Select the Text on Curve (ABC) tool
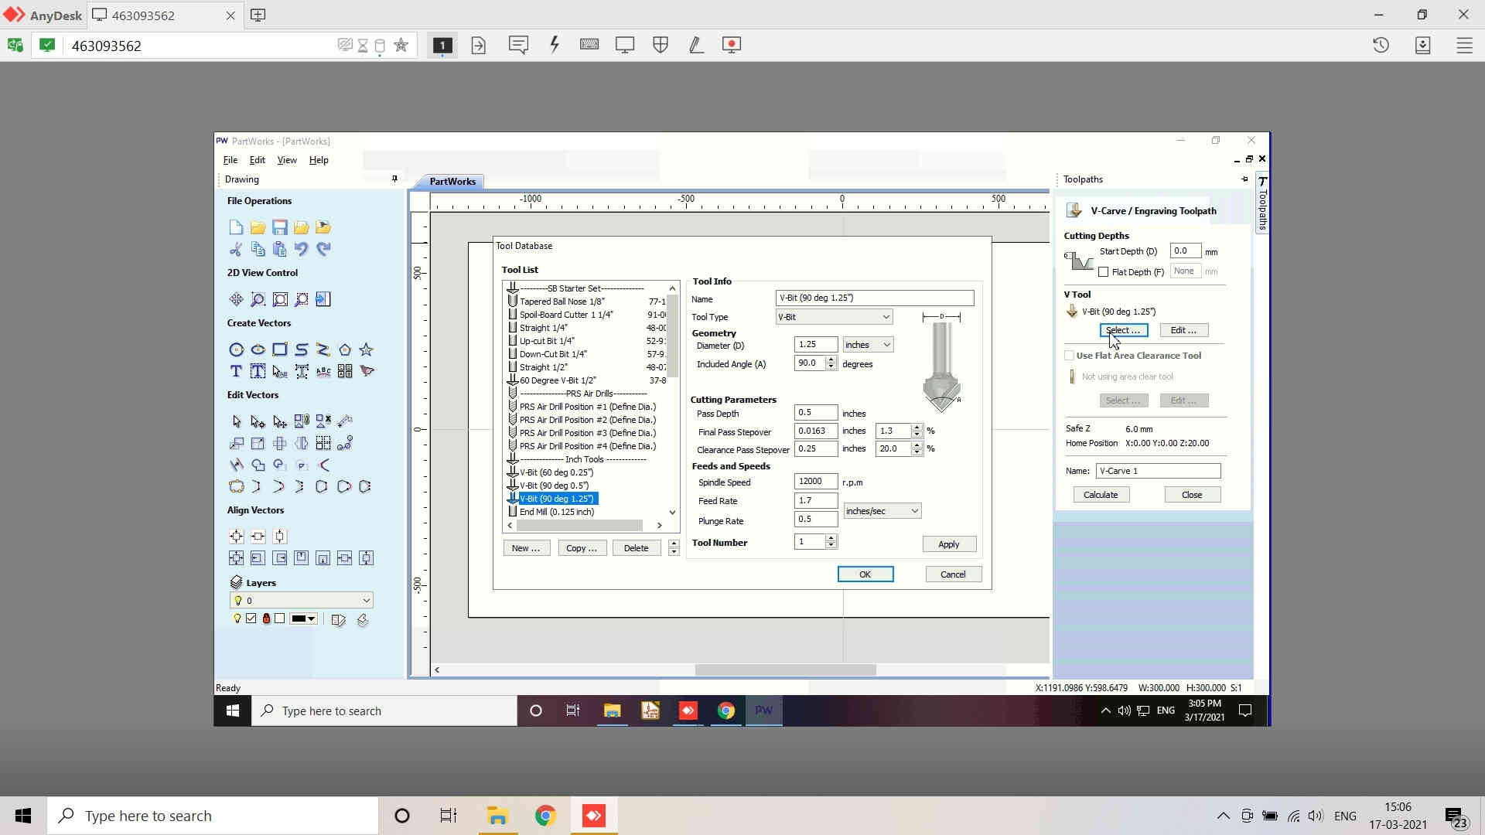The width and height of the screenshot is (1485, 835). coord(323,371)
